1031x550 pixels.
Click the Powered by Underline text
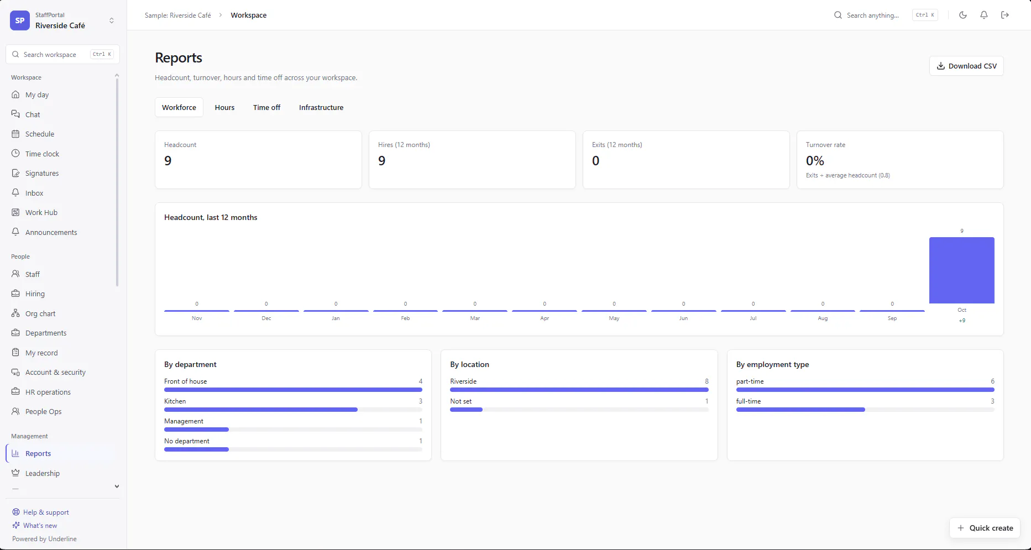[44, 539]
